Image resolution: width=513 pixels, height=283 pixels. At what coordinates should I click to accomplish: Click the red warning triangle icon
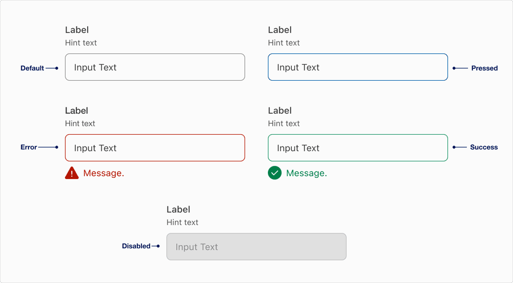[x=72, y=173]
